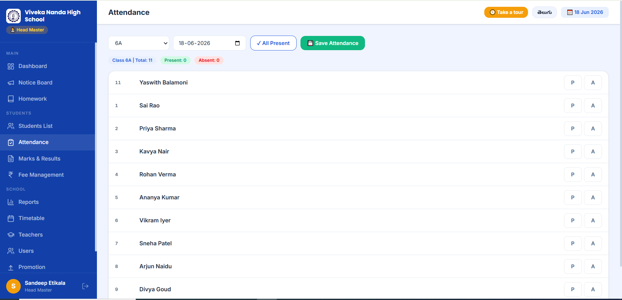
Task: Click the 'Sandeep Etikala' user name
Action: 45,283
